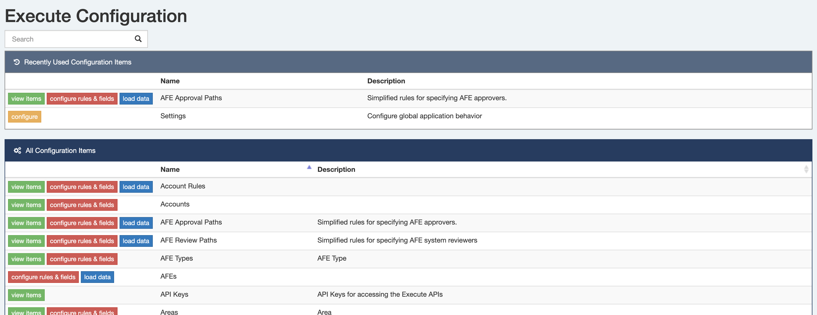Screen dimensions: 817x315
Task: Load data for recent AFE Approval Paths
Action: pyautogui.click(x=136, y=99)
